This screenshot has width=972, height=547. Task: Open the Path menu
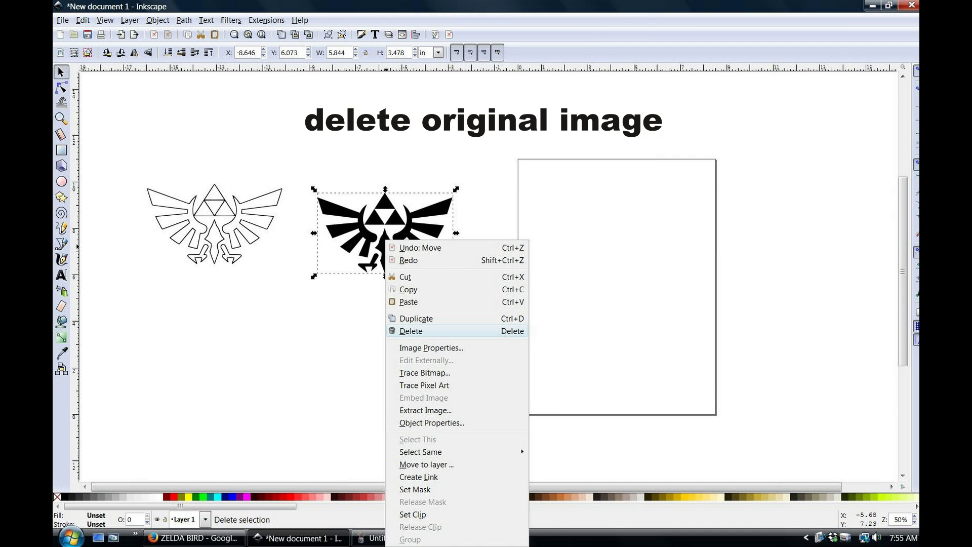pyautogui.click(x=184, y=20)
